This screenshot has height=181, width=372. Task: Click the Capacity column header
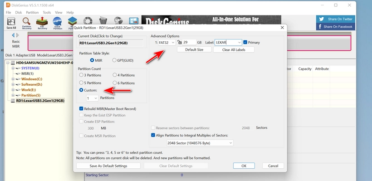click(304, 69)
